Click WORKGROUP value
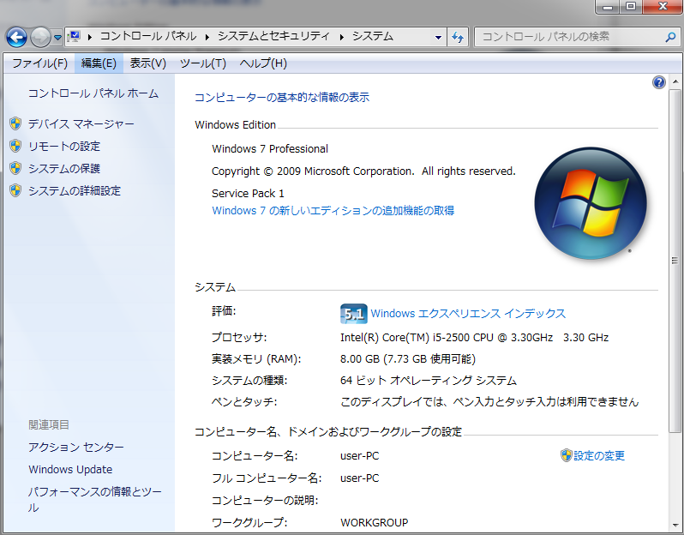This screenshot has width=684, height=535. (374, 522)
